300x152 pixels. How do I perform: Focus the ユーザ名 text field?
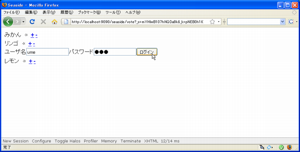48,52
